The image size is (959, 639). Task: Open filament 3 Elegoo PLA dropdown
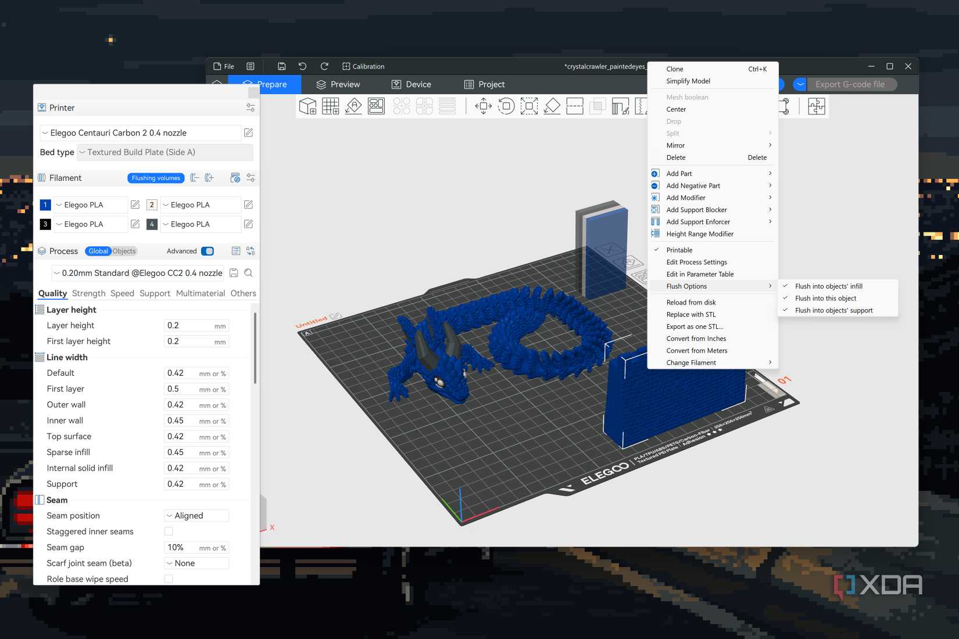pyautogui.click(x=91, y=224)
